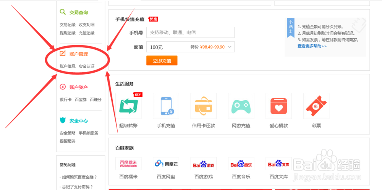Click the yen icon beside 账户资产
The width and height of the screenshot is (382, 190).
[63, 87]
